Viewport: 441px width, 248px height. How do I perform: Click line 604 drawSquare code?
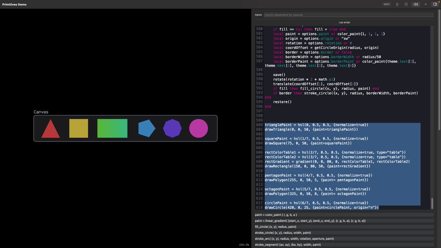coord(308,143)
